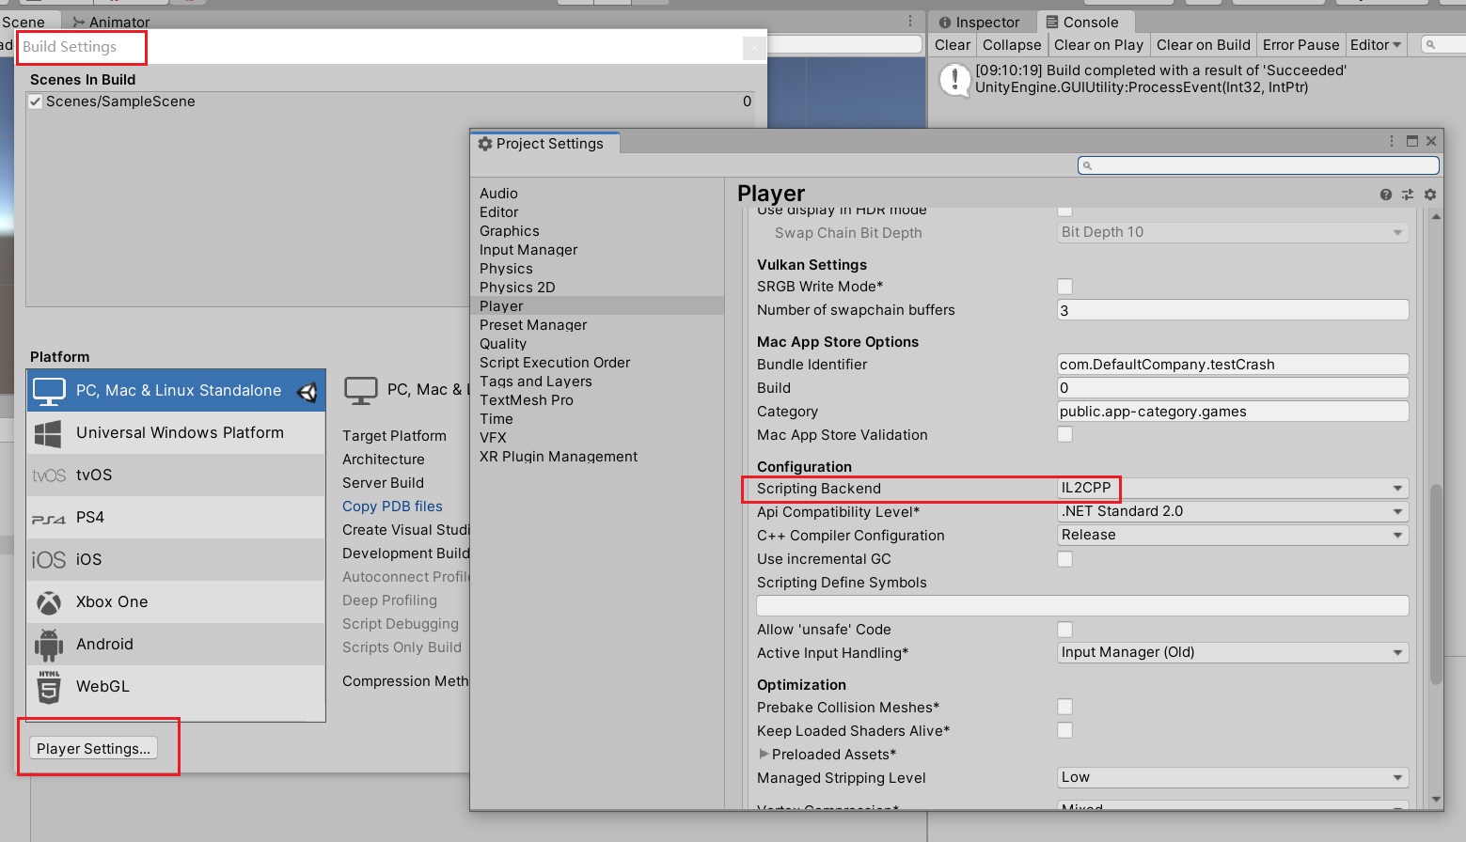Click Error Pause in Console
Screen dimensions: 1466x842
(1300, 45)
